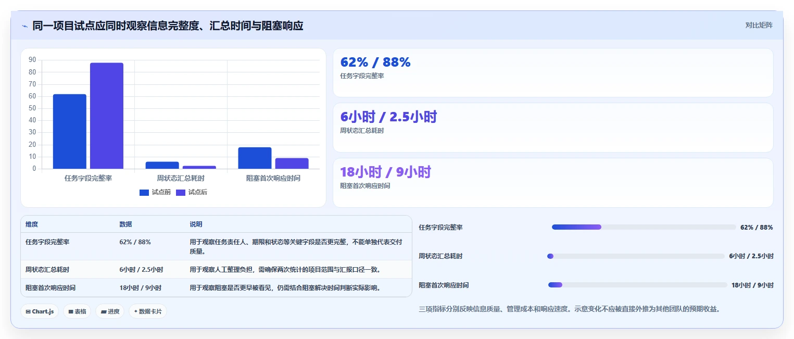Image resolution: width=794 pixels, height=339 pixels.
Task: Click the 周状态汇总耗时 caption in the second data card
Action: pyautogui.click(x=362, y=131)
